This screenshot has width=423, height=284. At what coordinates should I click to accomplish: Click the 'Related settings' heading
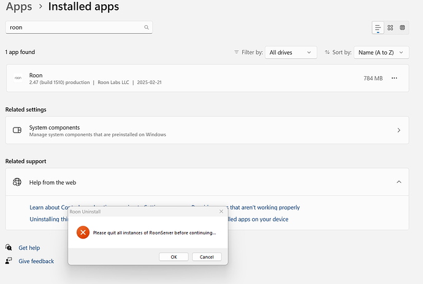26,109
